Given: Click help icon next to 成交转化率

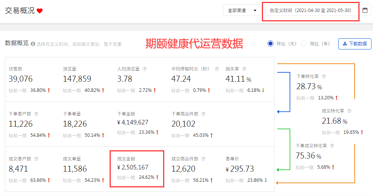Looking at the screenshot, I should click(349, 111).
